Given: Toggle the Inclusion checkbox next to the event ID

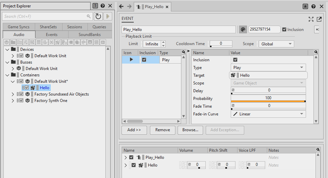Looking at the screenshot, I should coord(284,30).
